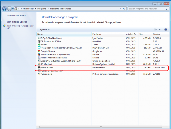Click publisher Igor Pavlov
Screen dimensions: 171x129
pos(97,38)
